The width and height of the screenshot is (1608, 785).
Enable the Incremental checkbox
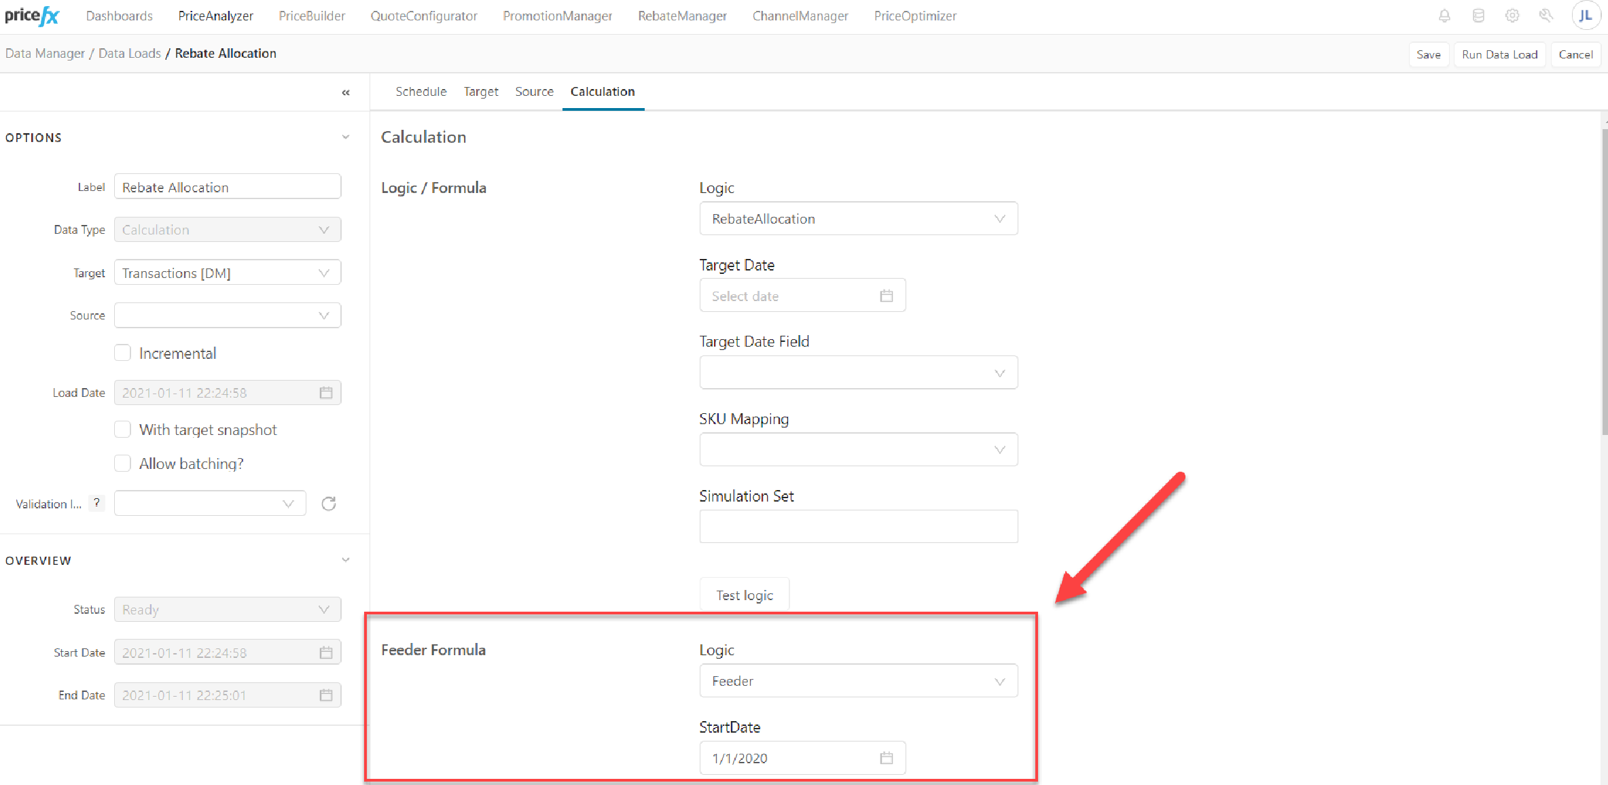(x=122, y=353)
